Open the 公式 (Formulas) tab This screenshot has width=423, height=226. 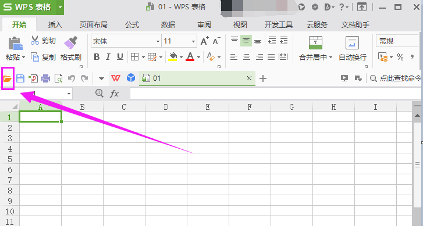click(132, 25)
